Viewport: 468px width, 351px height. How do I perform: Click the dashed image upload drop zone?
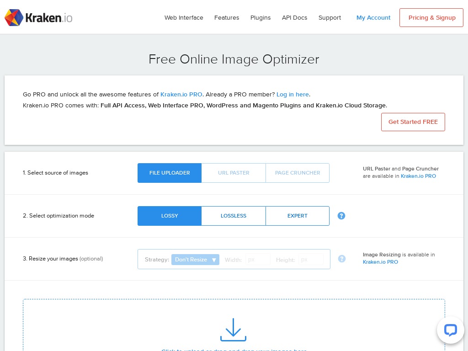234,325
